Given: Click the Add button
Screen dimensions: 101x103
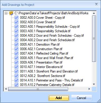Looking at the screenshot, I should click(x=59, y=98).
